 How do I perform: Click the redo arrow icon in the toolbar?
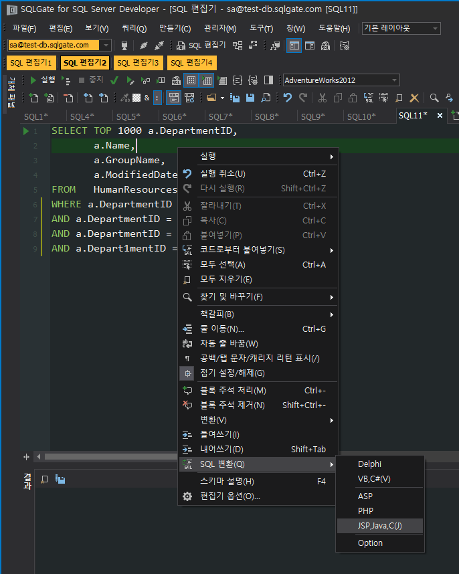tap(303, 98)
